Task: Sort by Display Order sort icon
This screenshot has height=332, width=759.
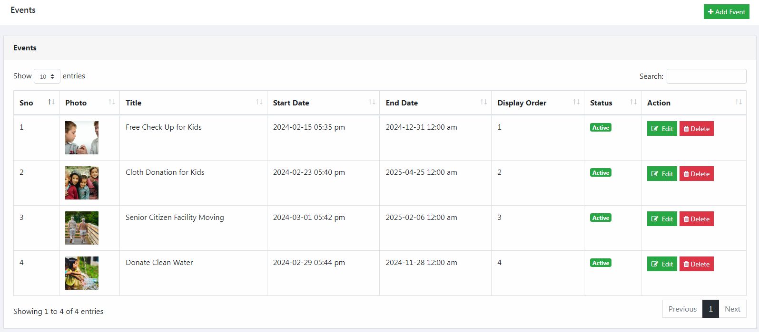Action: [x=576, y=102]
